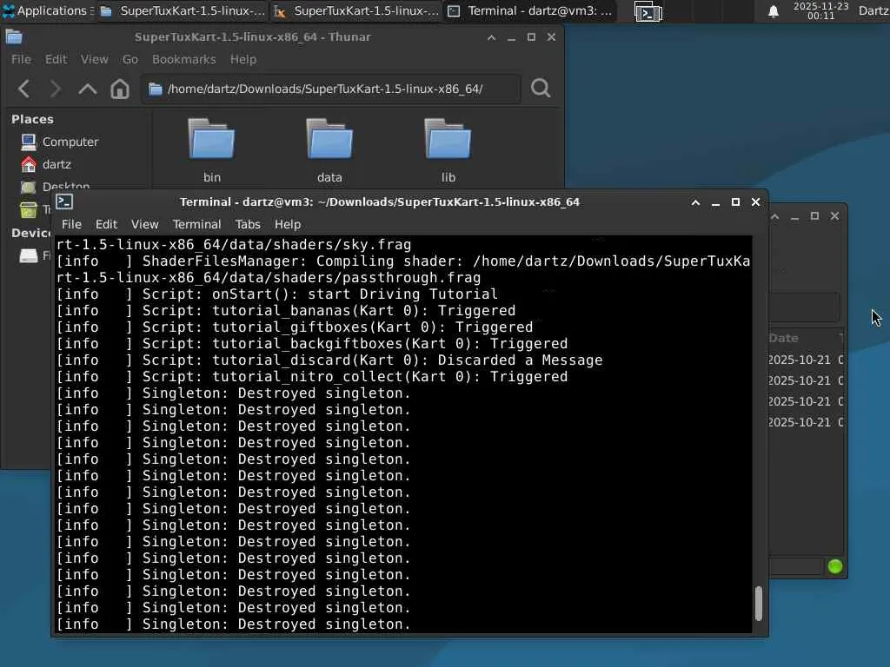The width and height of the screenshot is (890, 667).
Task: Go back in Thunar navigation
Action: click(23, 89)
